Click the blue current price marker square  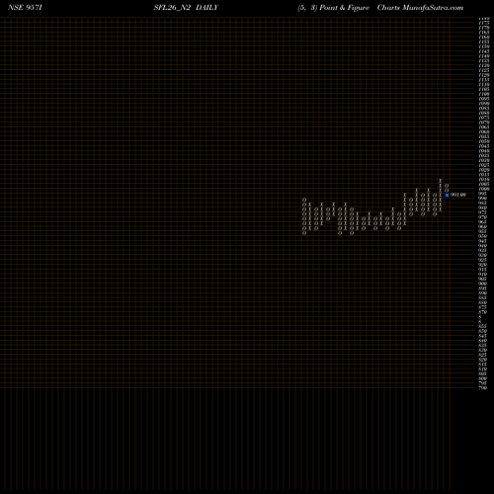[x=447, y=195]
